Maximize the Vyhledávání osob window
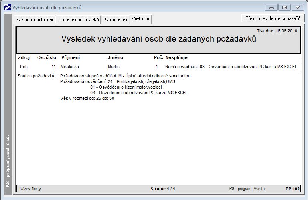This screenshot has height=200, width=308. [284, 8]
